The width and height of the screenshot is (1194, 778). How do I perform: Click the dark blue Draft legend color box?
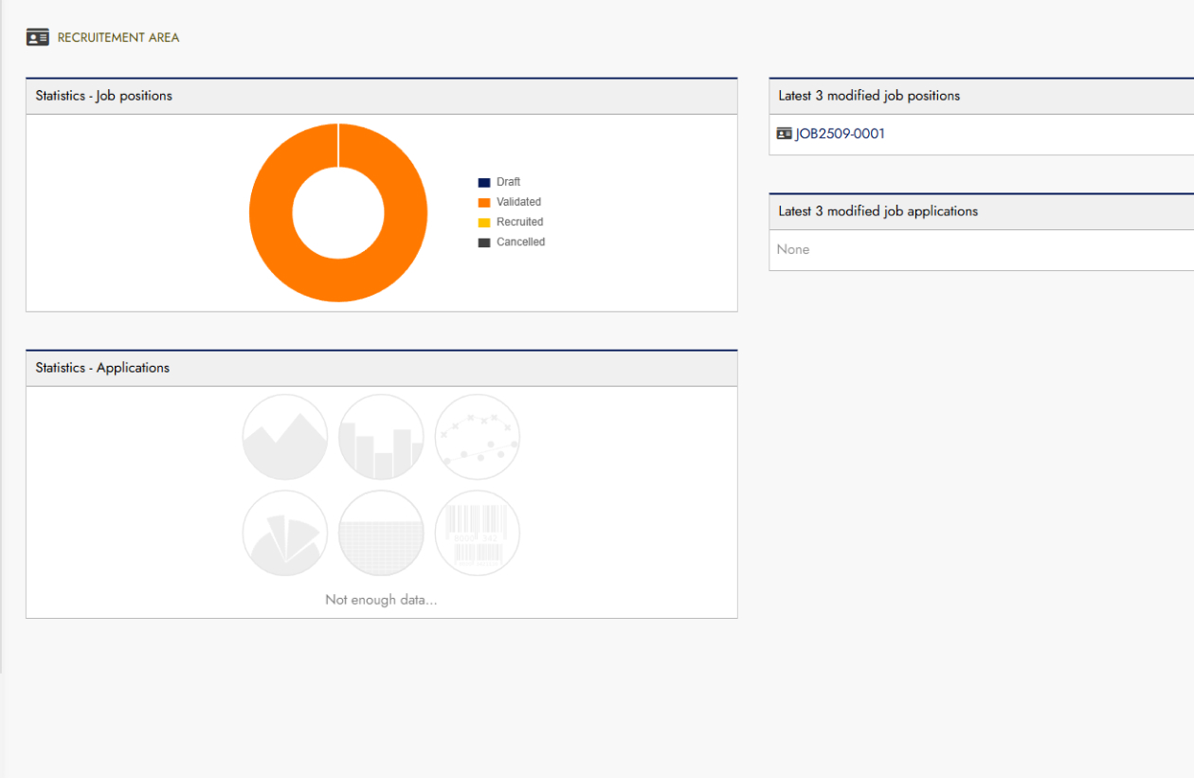pyautogui.click(x=484, y=183)
